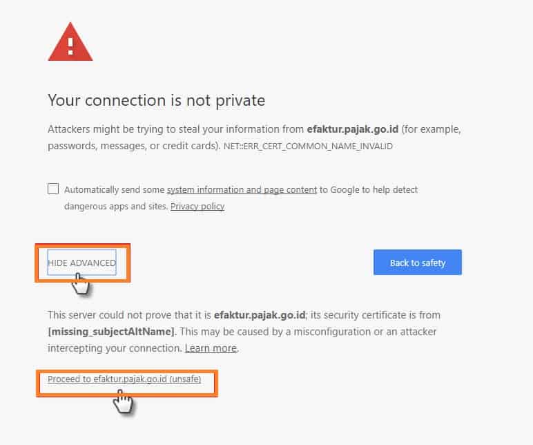Click bold efaktur.pajak.go.id after 'prove that it is'
This screenshot has width=533, height=445.
tap(260, 315)
